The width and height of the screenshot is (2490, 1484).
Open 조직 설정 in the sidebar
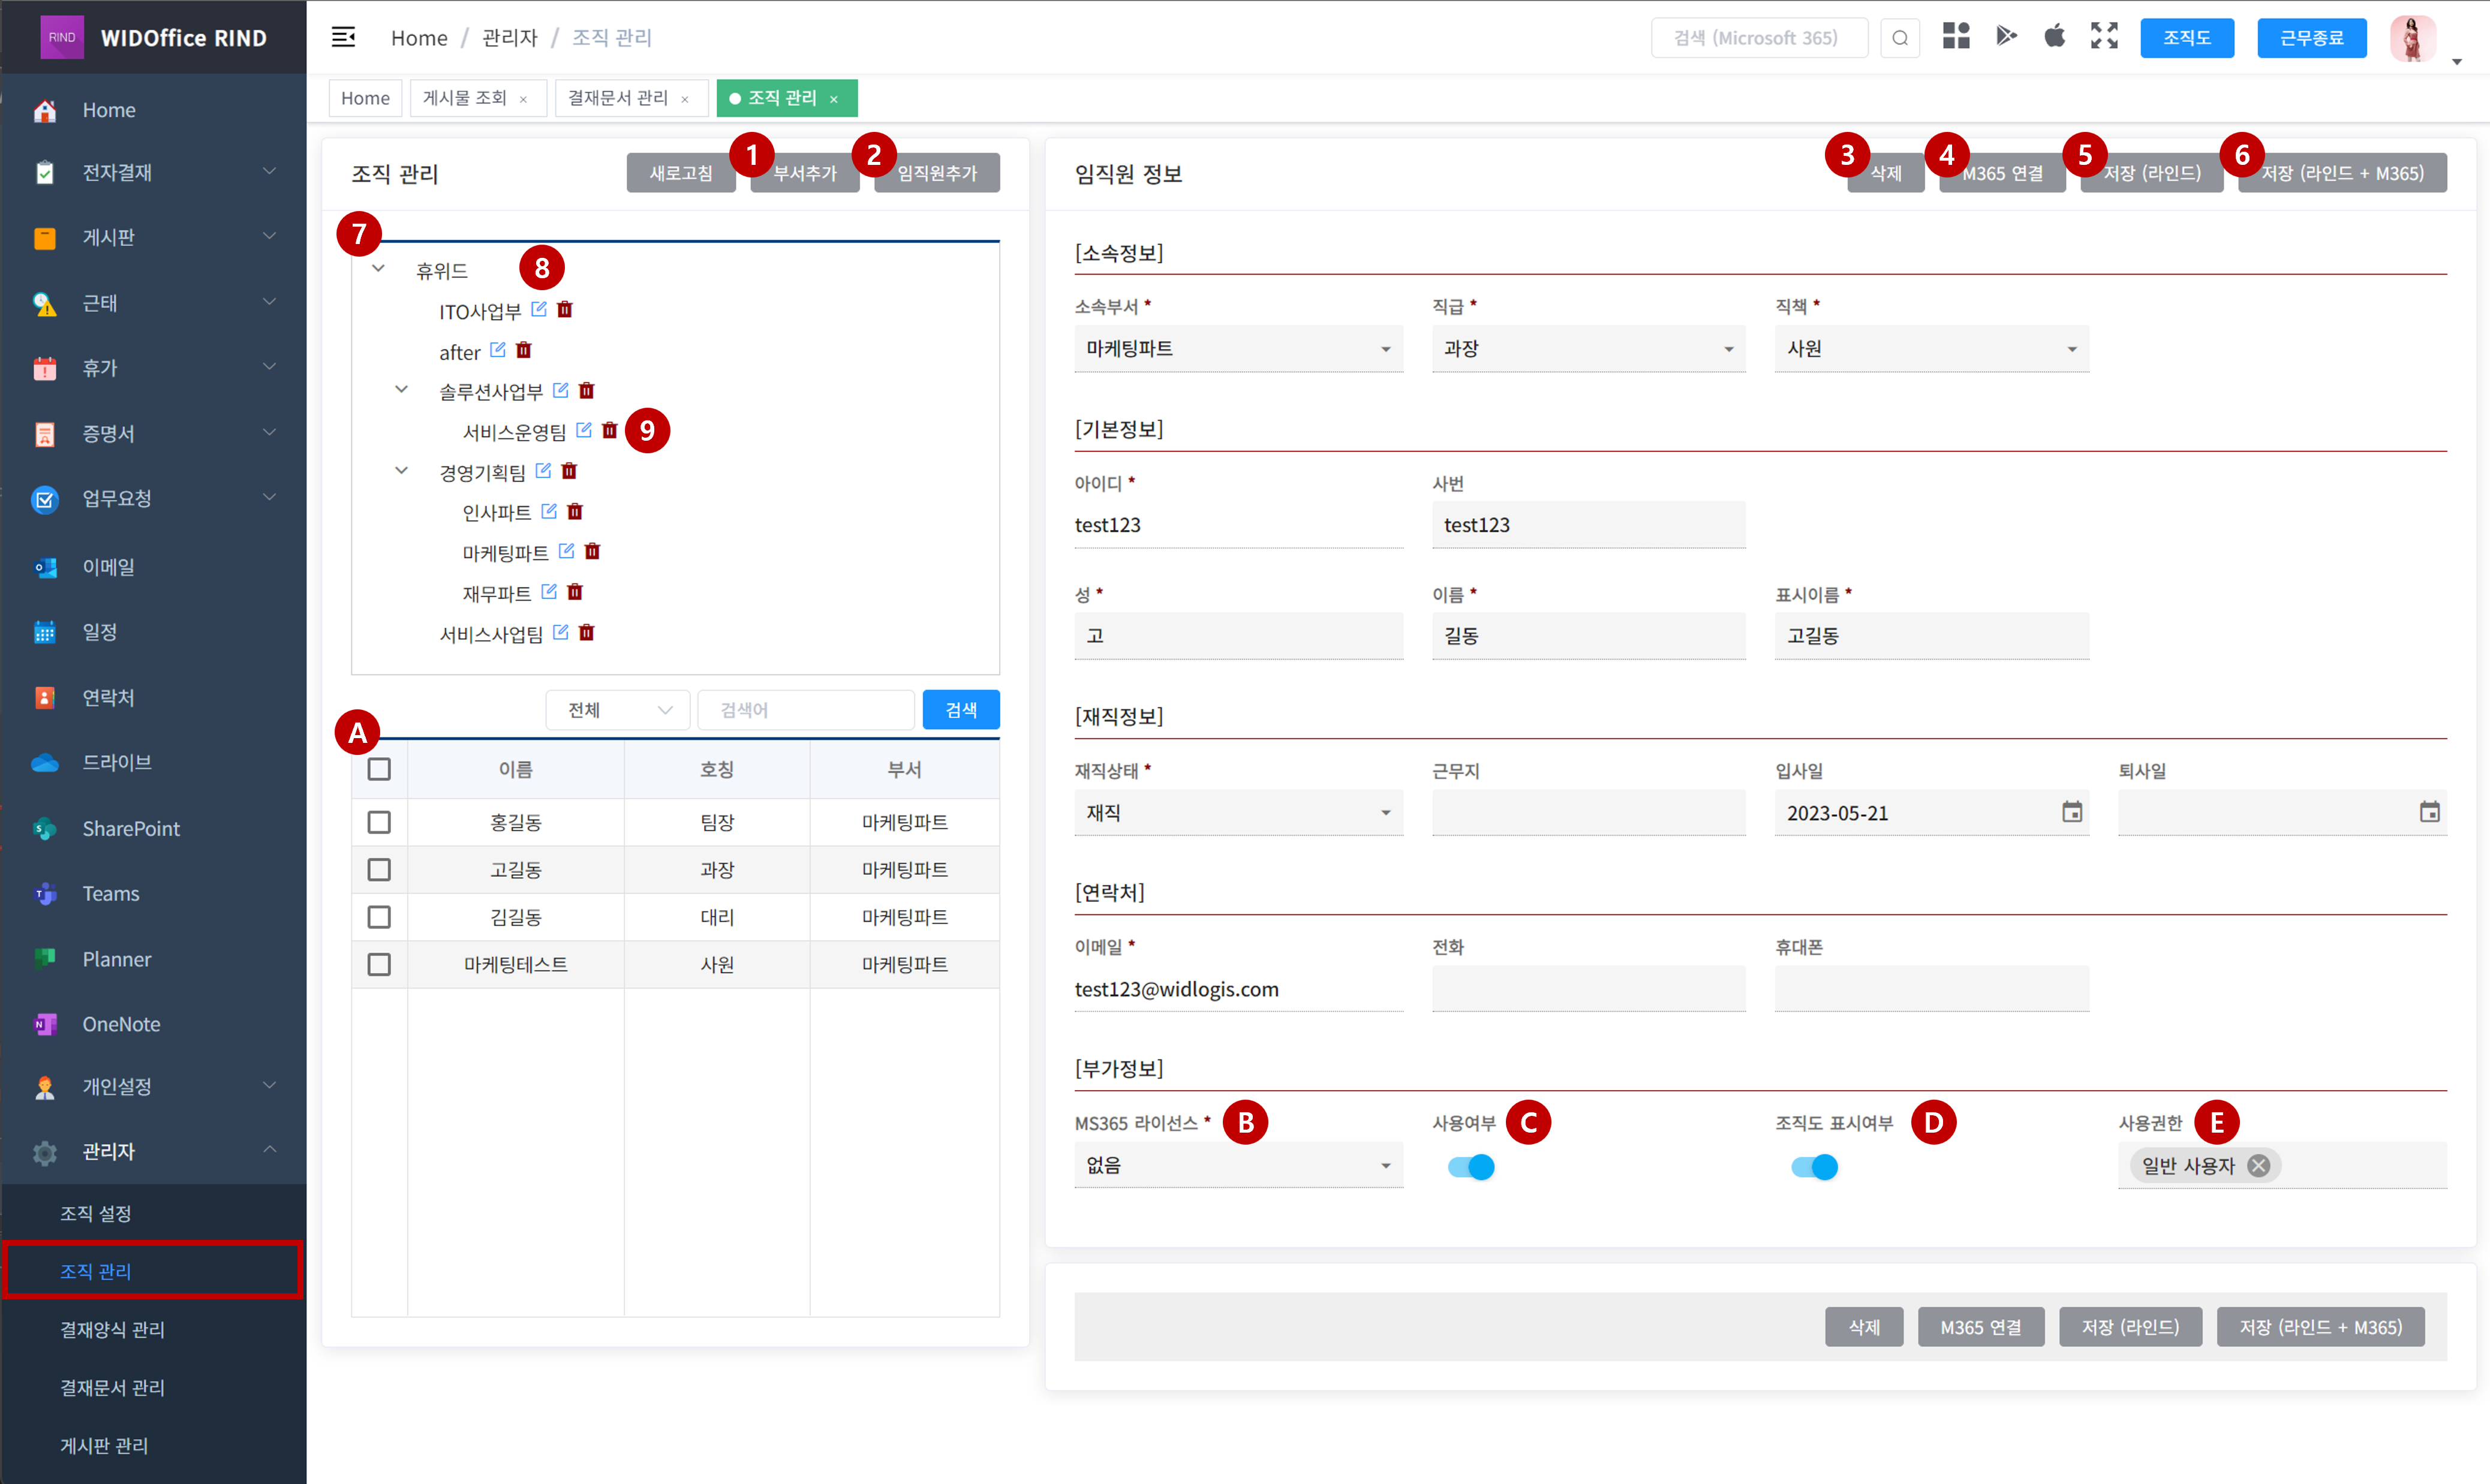click(x=96, y=1213)
